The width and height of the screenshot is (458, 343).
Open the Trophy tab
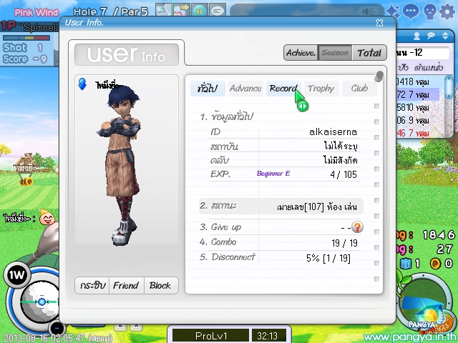321,89
